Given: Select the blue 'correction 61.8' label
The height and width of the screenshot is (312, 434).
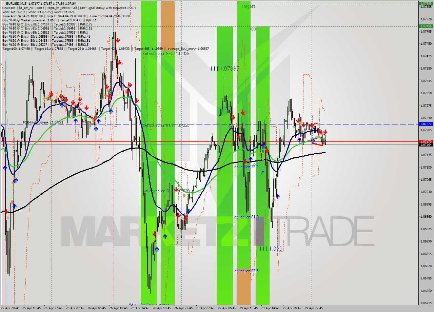Looking at the screenshot, I should click(246, 217).
